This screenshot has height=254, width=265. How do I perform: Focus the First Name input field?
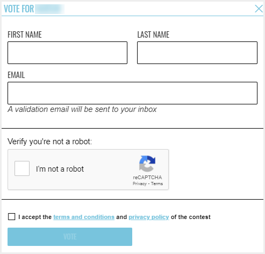click(67, 53)
